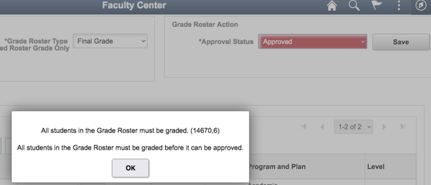The height and width of the screenshot is (185, 431).
Task: Jump to last page of roster
Action: point(403,127)
